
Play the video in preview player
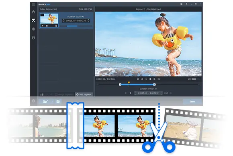[146, 79]
